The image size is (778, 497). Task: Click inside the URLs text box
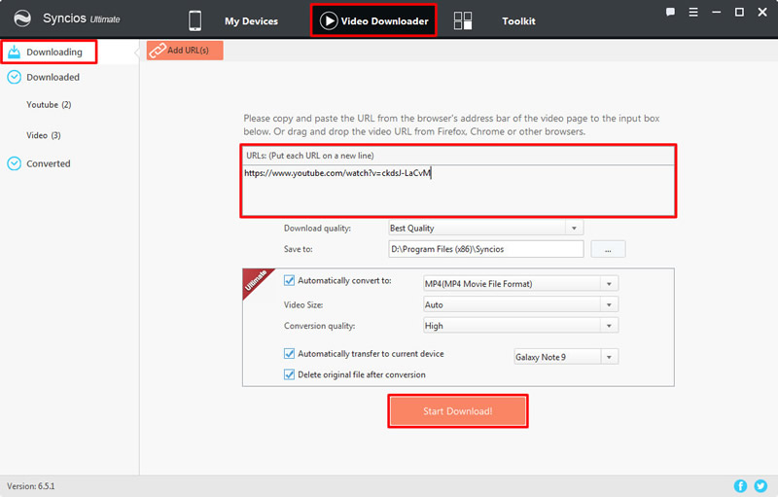point(458,191)
